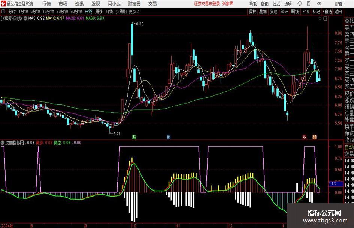The height and width of the screenshot is (228, 354).
Task: Click the mobile phone icon in top bar
Action: click(309, 4)
